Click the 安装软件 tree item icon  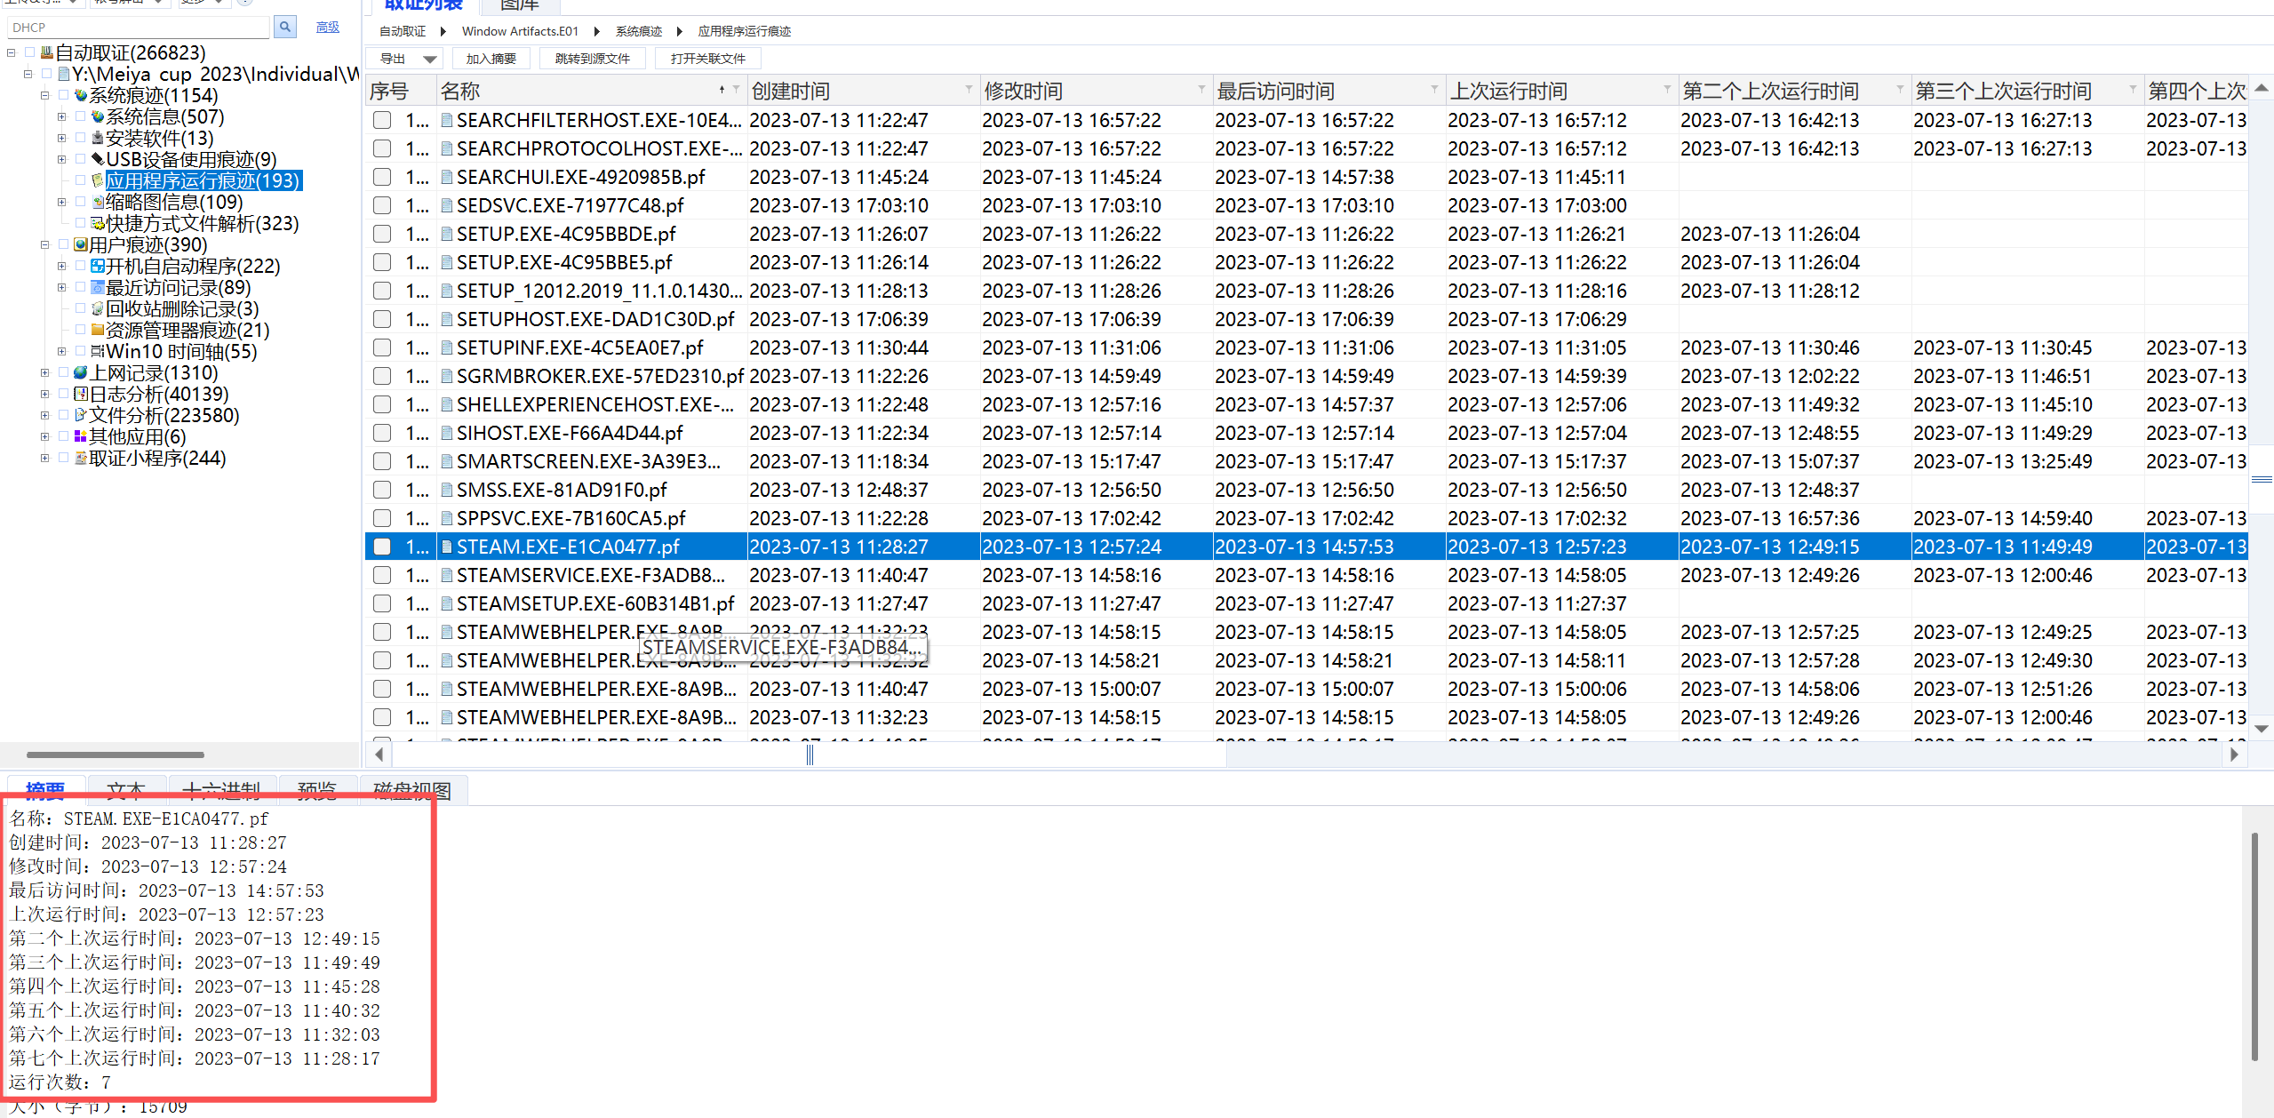click(98, 138)
